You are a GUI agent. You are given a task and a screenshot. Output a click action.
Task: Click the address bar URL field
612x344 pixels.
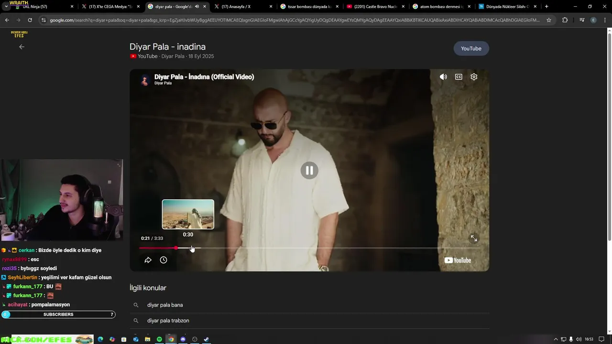[294, 20]
